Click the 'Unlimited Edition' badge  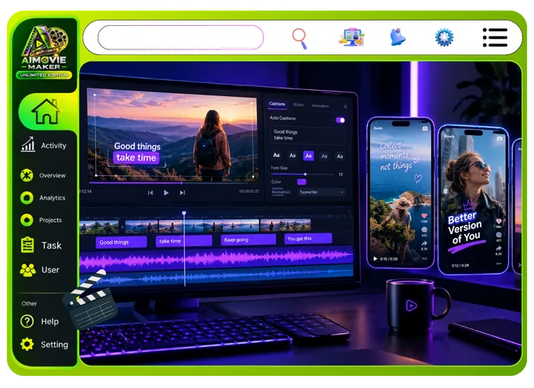[44, 75]
